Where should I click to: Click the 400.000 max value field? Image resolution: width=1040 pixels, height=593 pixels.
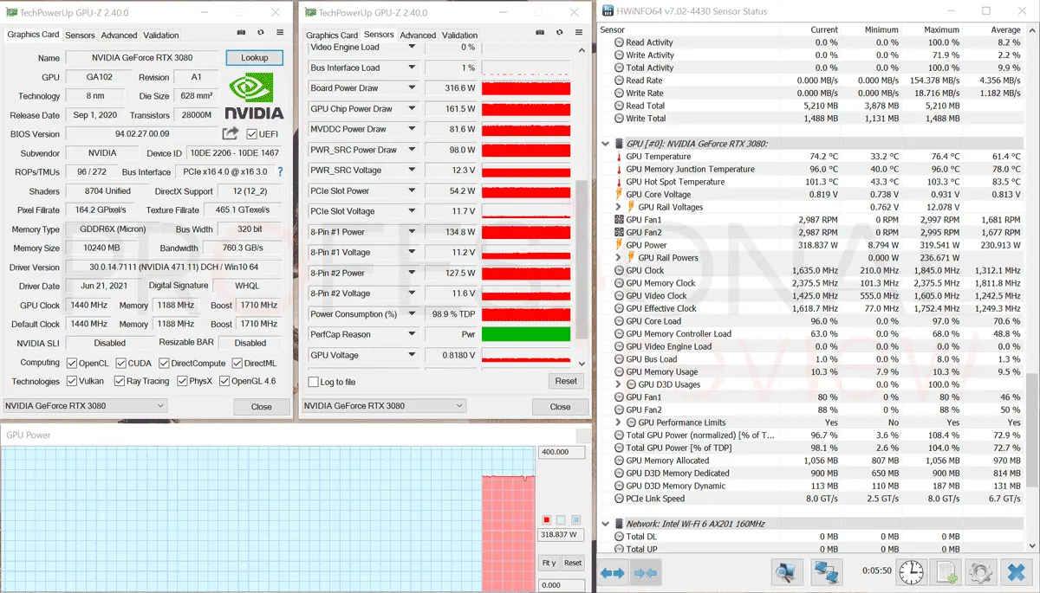[562, 452]
